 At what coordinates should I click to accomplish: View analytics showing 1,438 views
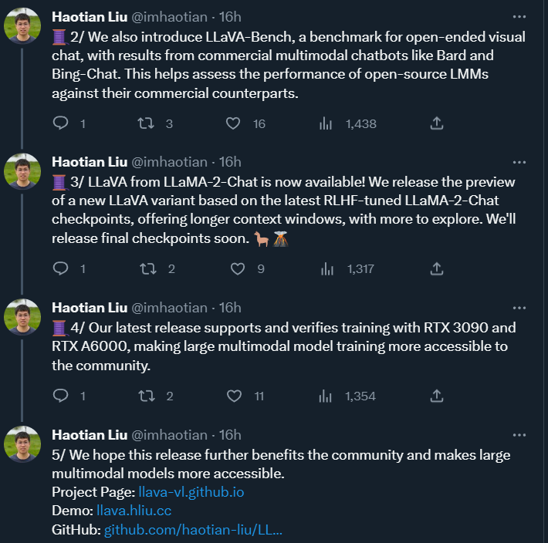[x=348, y=123]
